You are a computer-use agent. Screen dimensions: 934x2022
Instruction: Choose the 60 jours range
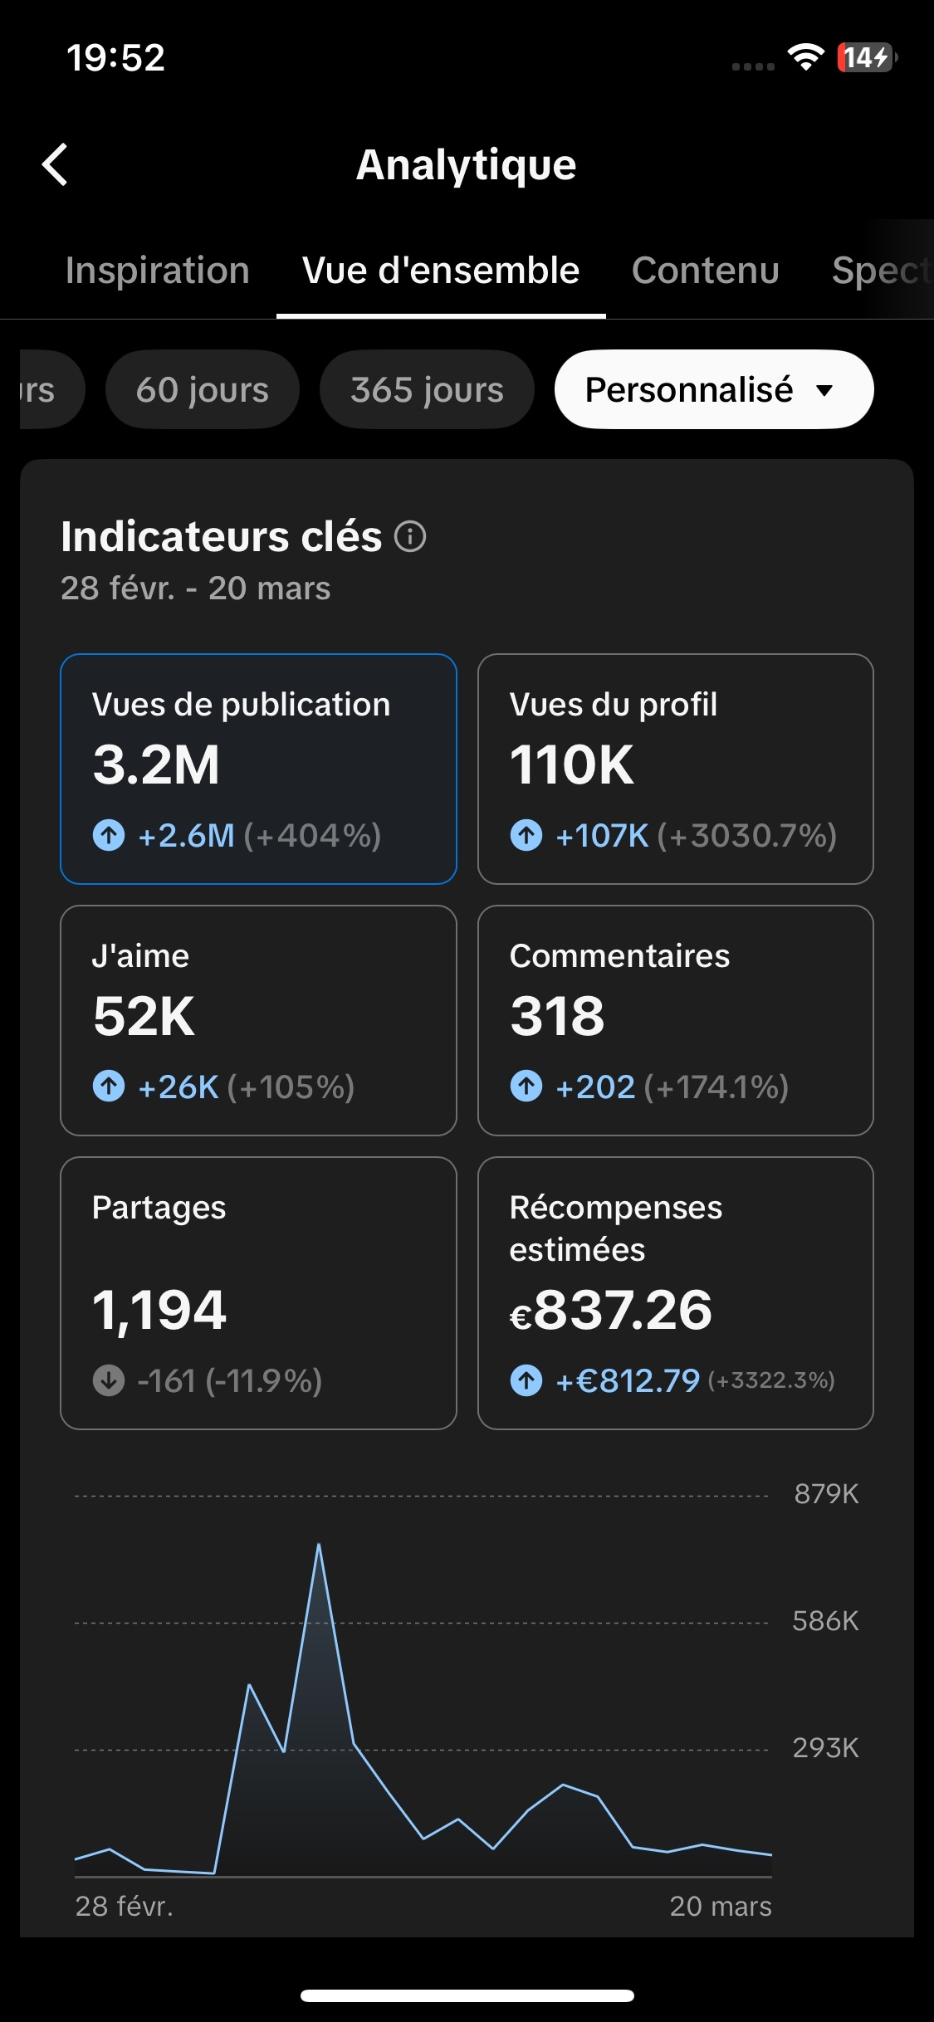[x=203, y=389]
